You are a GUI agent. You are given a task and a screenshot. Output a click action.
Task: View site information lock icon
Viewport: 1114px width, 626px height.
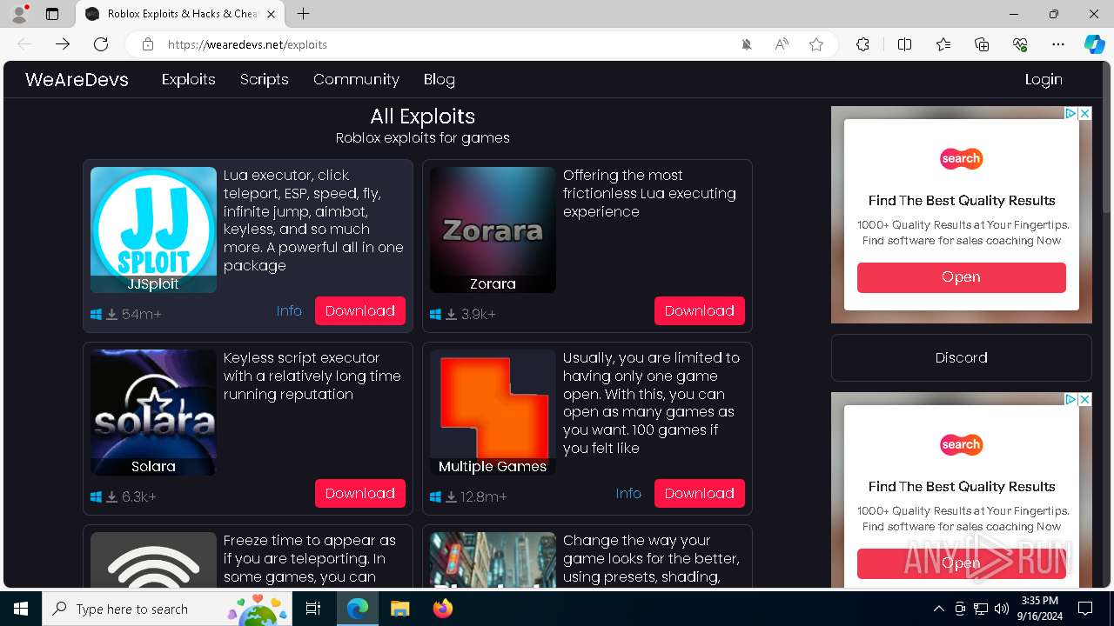(148, 44)
